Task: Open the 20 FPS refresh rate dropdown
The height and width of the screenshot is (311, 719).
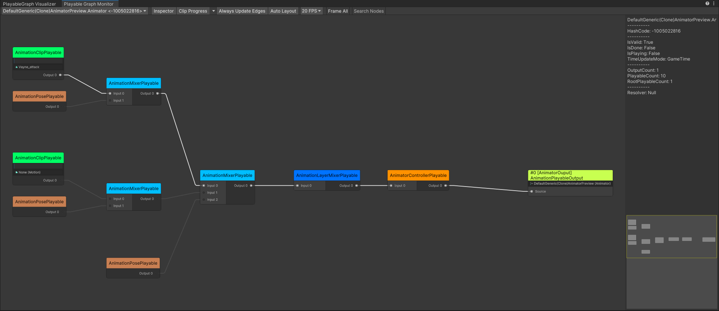Action: point(311,11)
